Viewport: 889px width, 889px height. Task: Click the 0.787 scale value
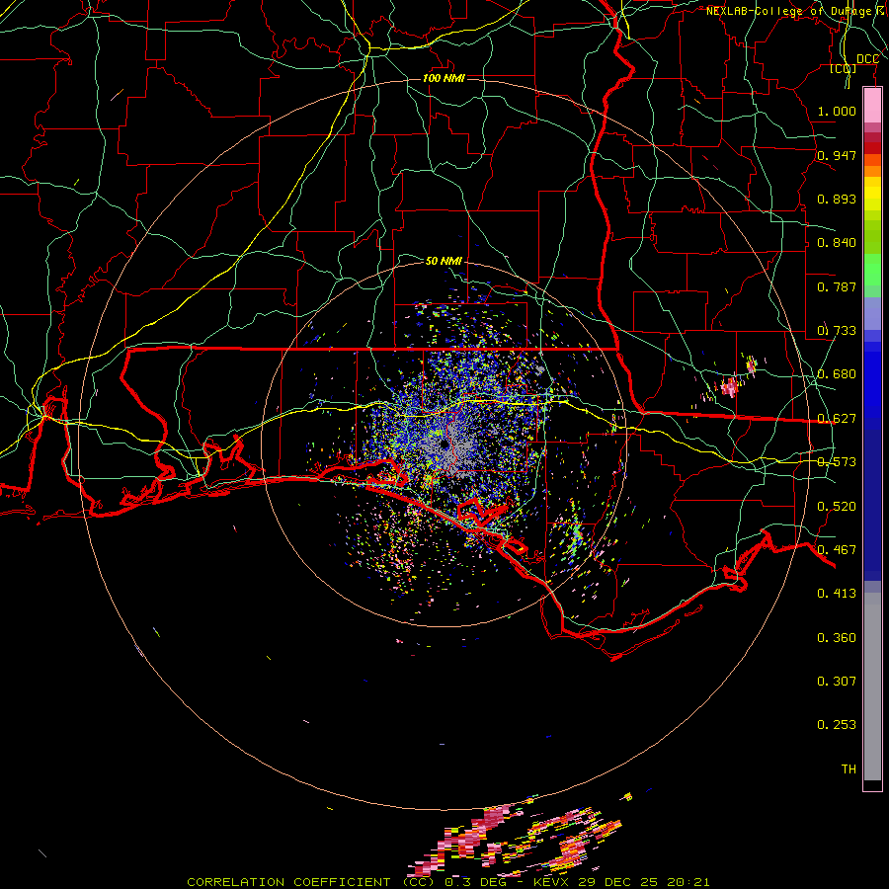[837, 286]
